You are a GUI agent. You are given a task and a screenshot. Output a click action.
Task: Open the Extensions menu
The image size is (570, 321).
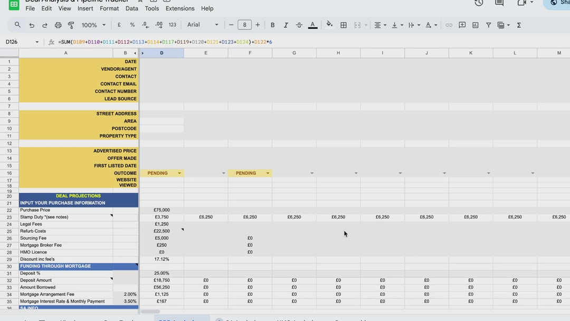pos(180,8)
